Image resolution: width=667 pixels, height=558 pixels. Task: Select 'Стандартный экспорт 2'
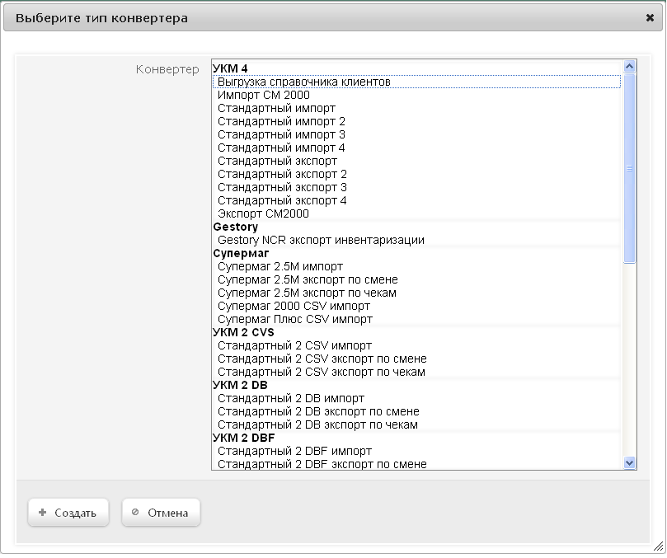(x=416, y=174)
